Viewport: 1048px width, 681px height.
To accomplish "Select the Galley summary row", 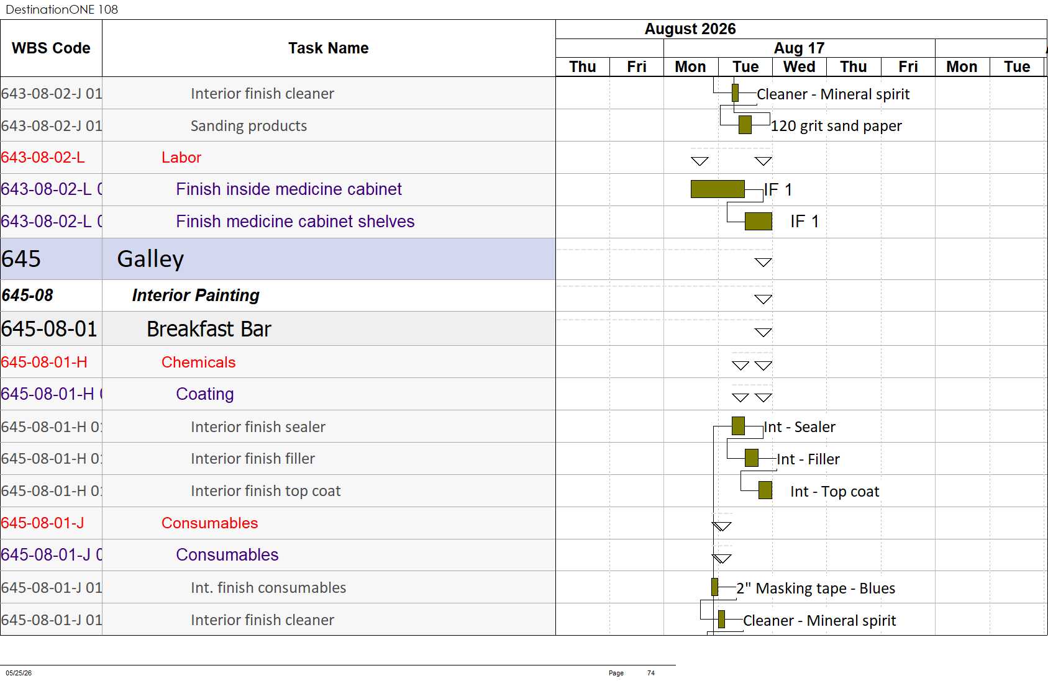I will pos(278,259).
